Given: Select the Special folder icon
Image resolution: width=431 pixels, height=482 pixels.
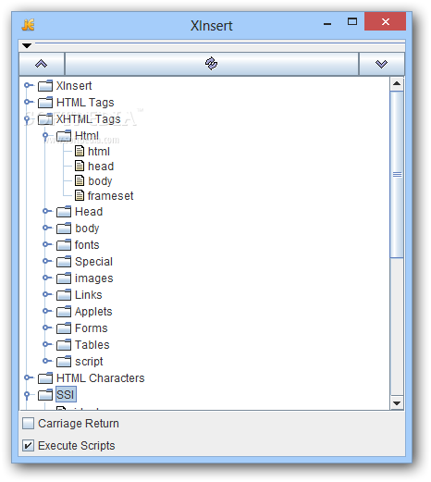Looking at the screenshot, I should tap(64, 262).
